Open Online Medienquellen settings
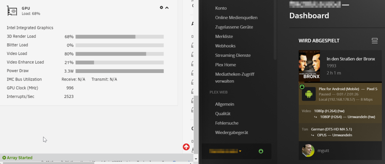The height and width of the screenshot is (164, 385). 236,18
